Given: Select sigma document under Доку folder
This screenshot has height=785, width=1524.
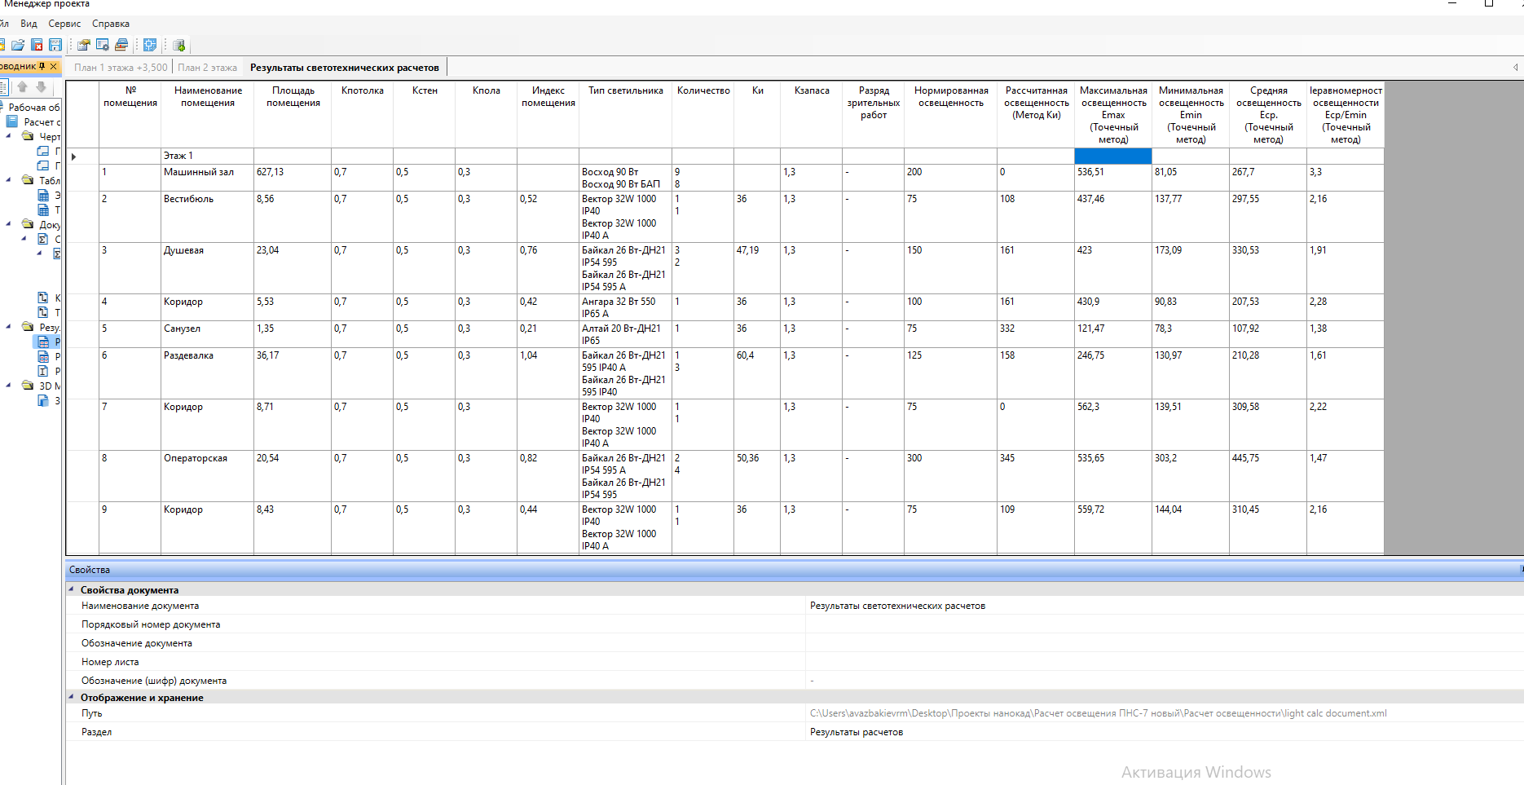Looking at the screenshot, I should coord(43,239).
